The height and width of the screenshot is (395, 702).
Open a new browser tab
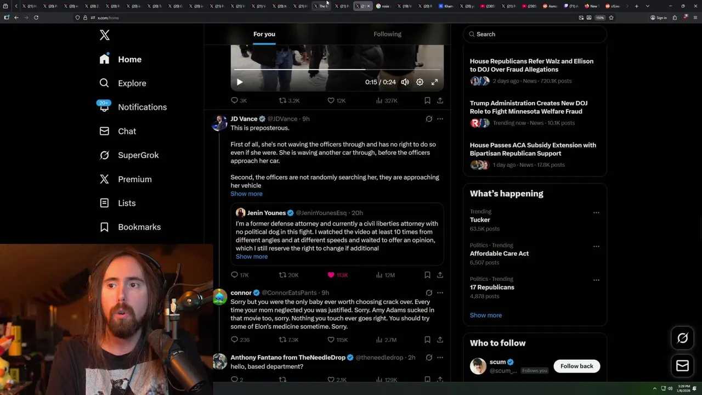coord(636,6)
